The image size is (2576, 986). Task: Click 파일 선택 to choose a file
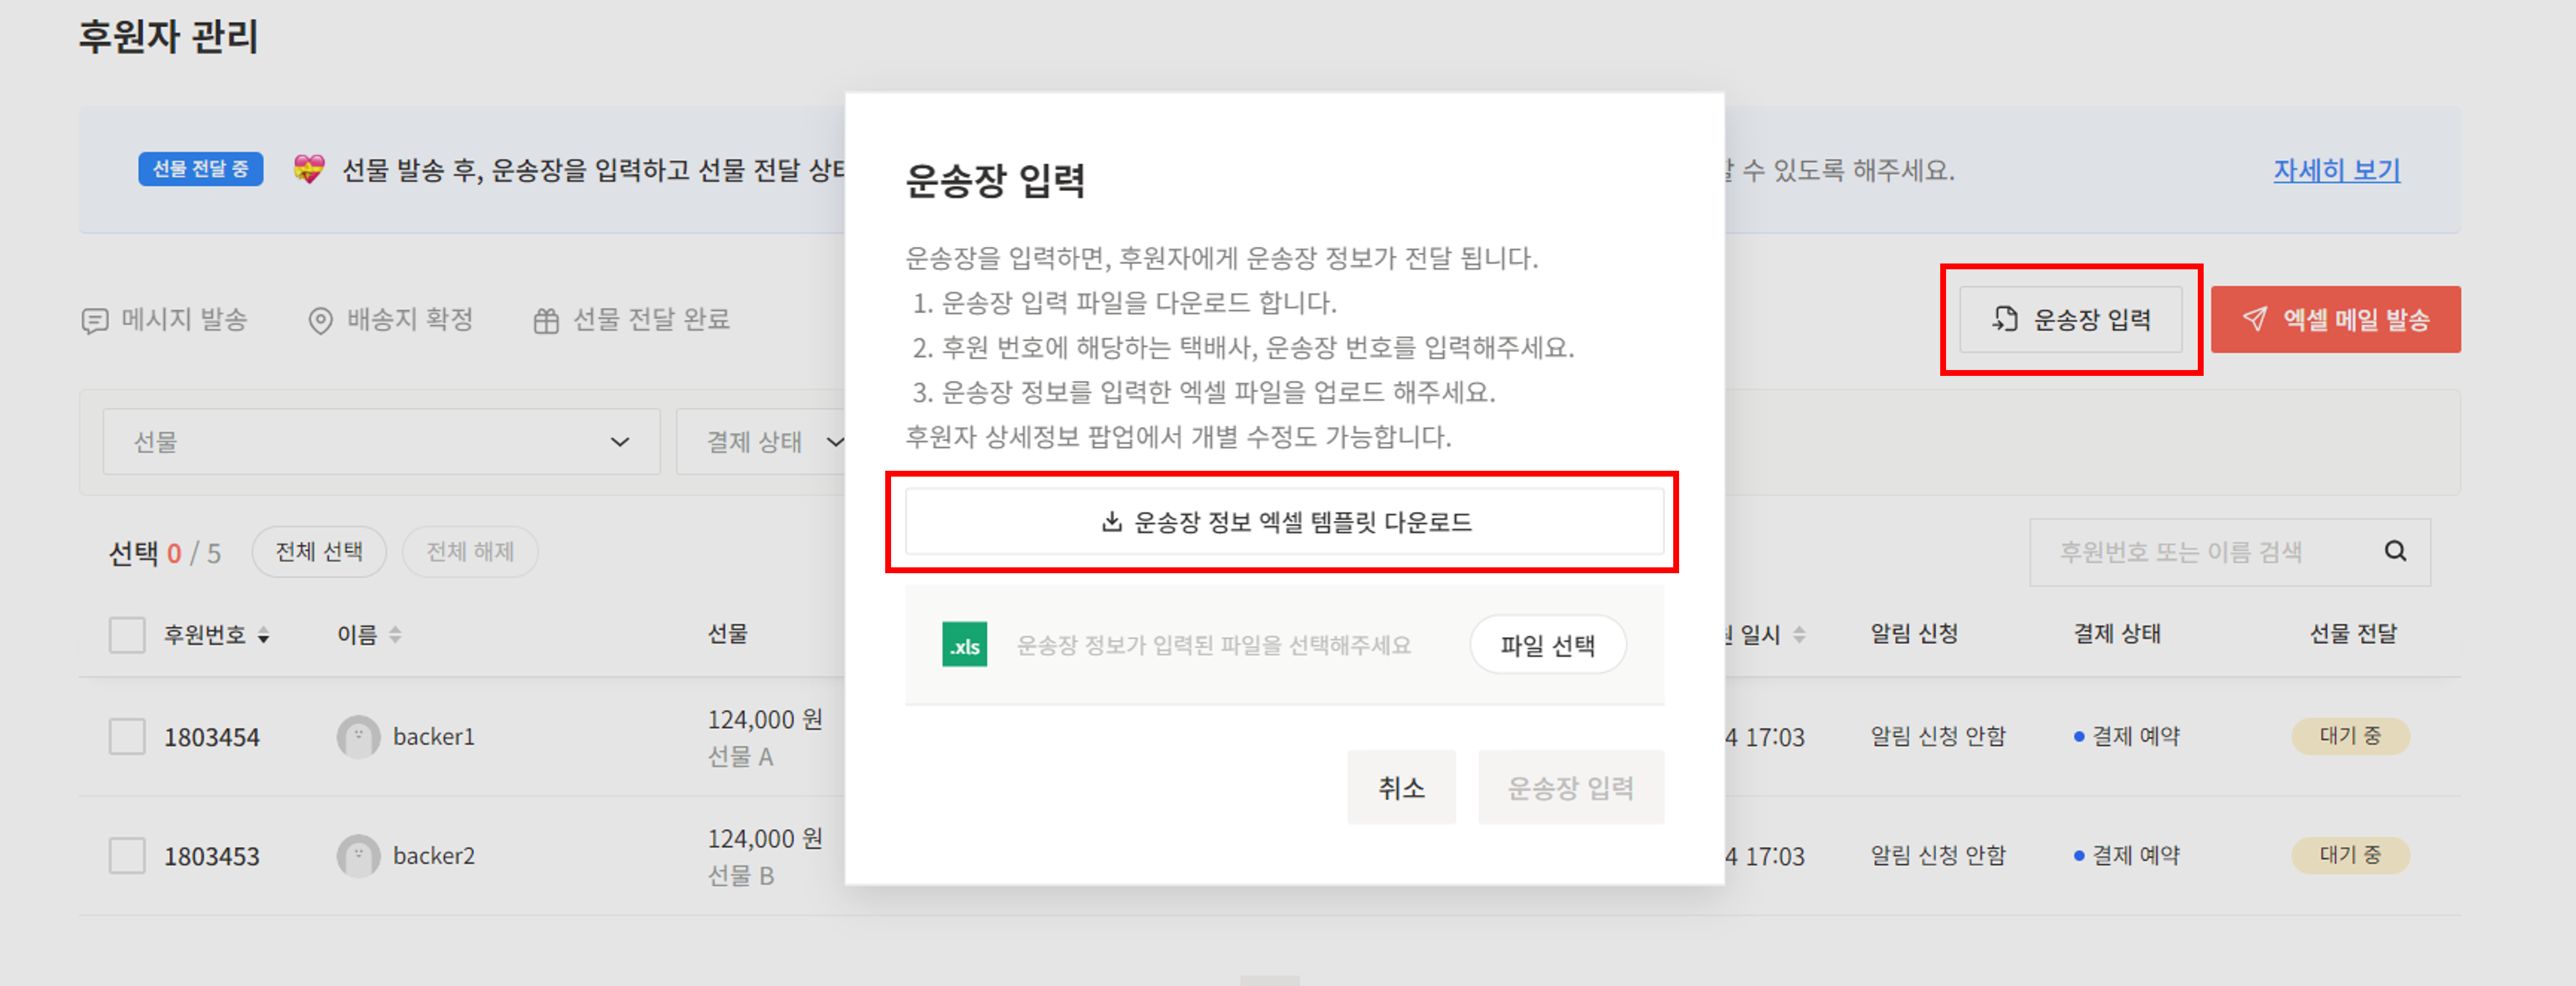1547,645
